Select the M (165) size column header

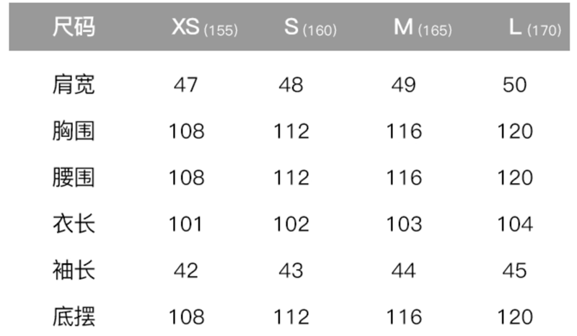click(x=423, y=27)
